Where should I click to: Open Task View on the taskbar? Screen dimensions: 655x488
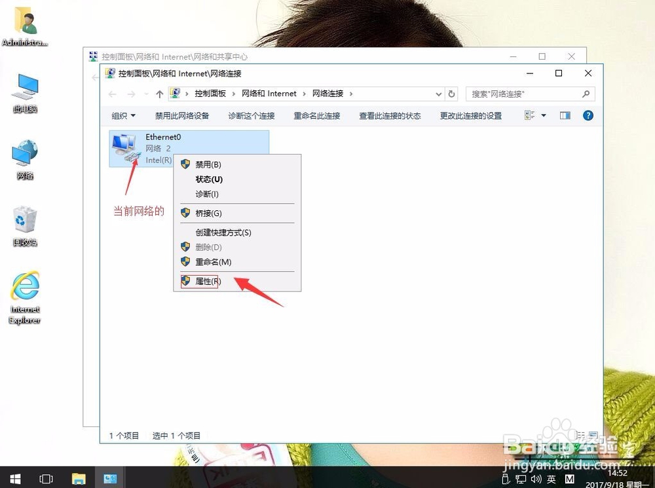(46, 479)
